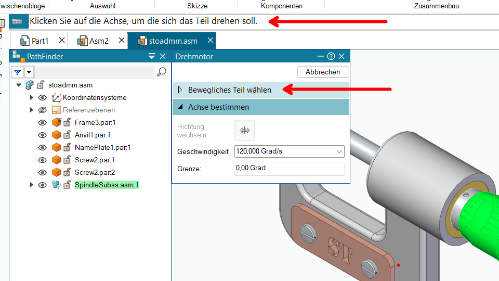The width and height of the screenshot is (499, 281).
Task: Click the orange part icon of Anvil1.par:1
Action: (x=56, y=135)
